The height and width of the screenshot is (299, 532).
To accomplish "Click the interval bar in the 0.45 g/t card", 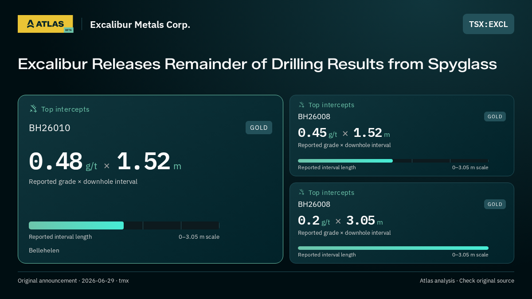I will (x=393, y=161).
